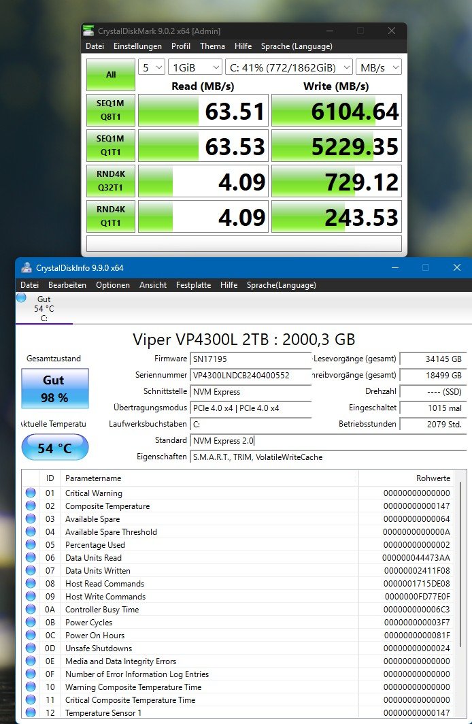Click status orb for Data Units Written row

(x=31, y=570)
